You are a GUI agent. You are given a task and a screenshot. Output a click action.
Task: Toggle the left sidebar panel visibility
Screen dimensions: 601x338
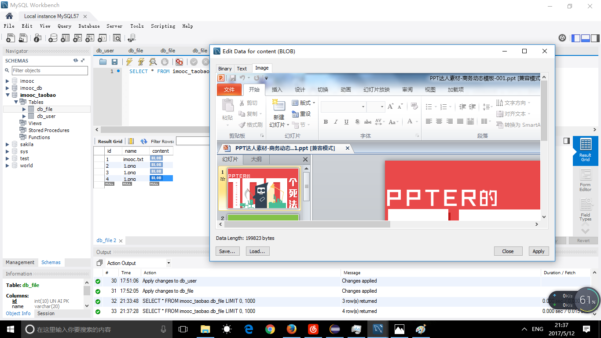[576, 38]
